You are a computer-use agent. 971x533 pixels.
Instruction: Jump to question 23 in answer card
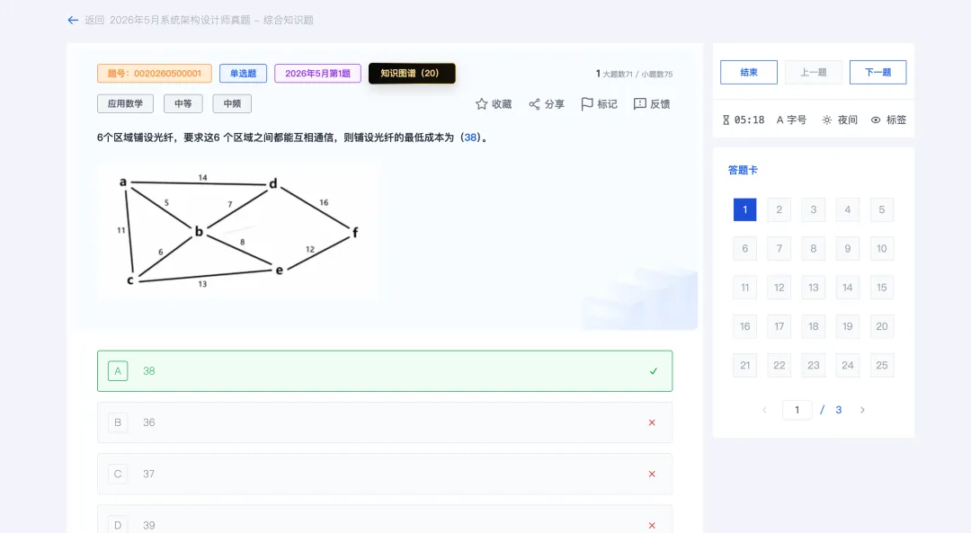(x=813, y=366)
